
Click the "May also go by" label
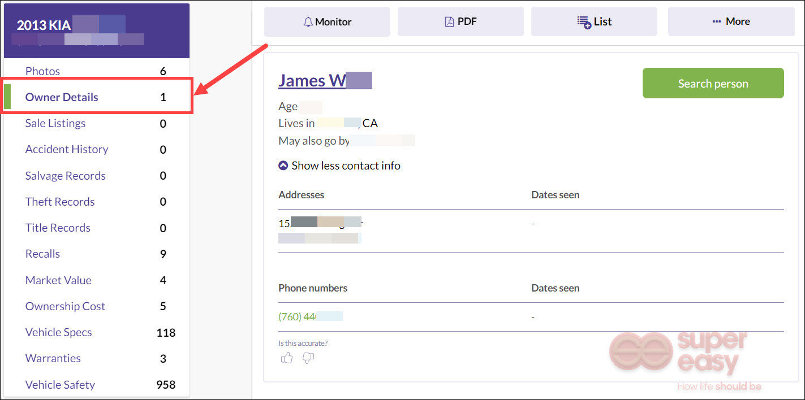click(x=314, y=141)
